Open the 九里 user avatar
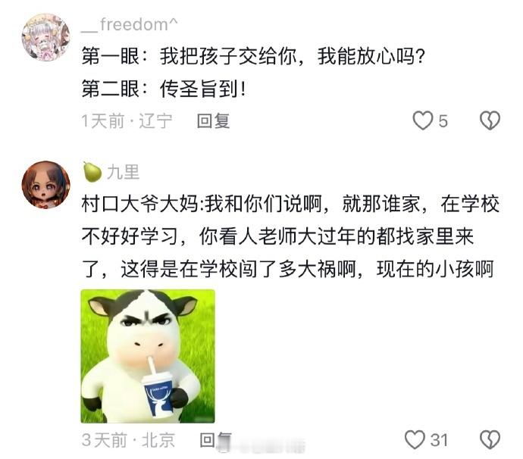The height and width of the screenshot is (459, 523). pos(46,186)
